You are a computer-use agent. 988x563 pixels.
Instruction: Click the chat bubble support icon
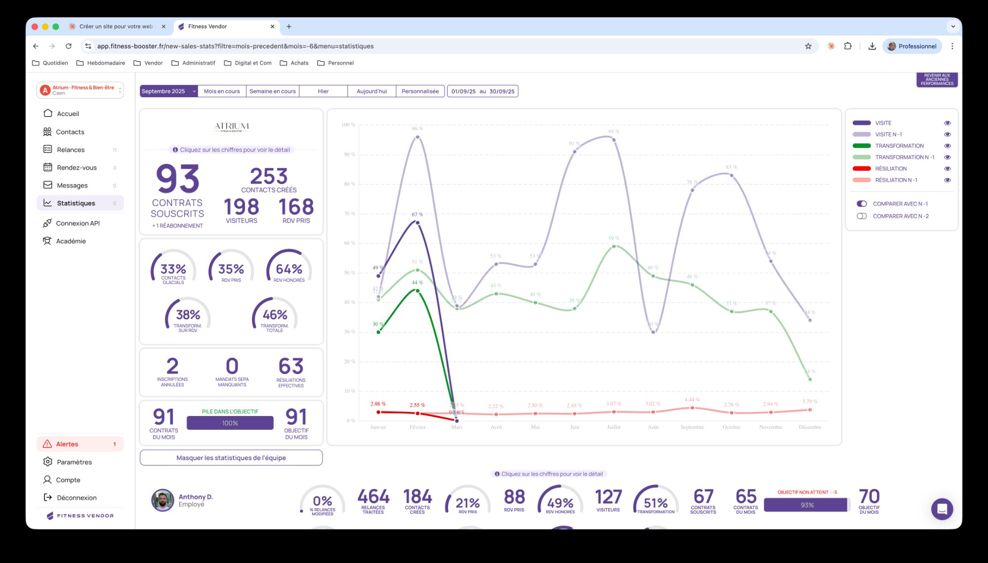click(x=943, y=509)
